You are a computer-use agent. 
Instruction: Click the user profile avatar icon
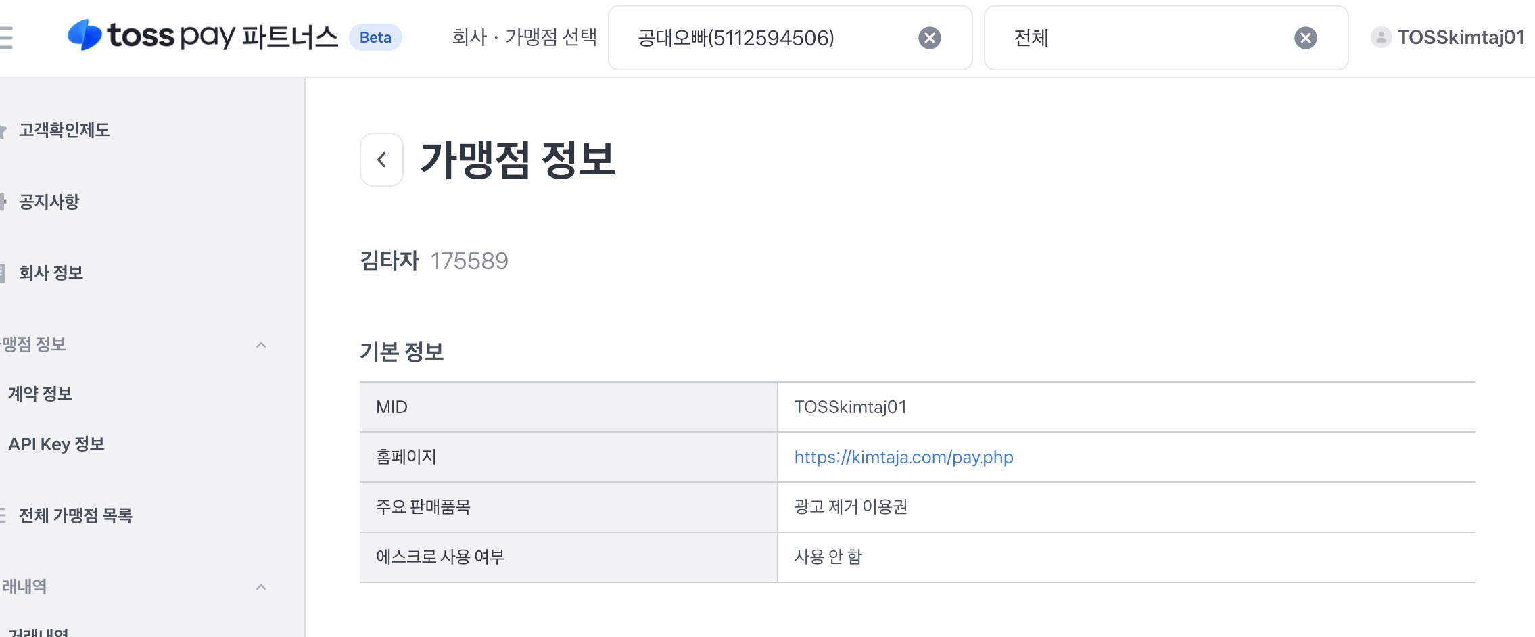click(x=1380, y=37)
